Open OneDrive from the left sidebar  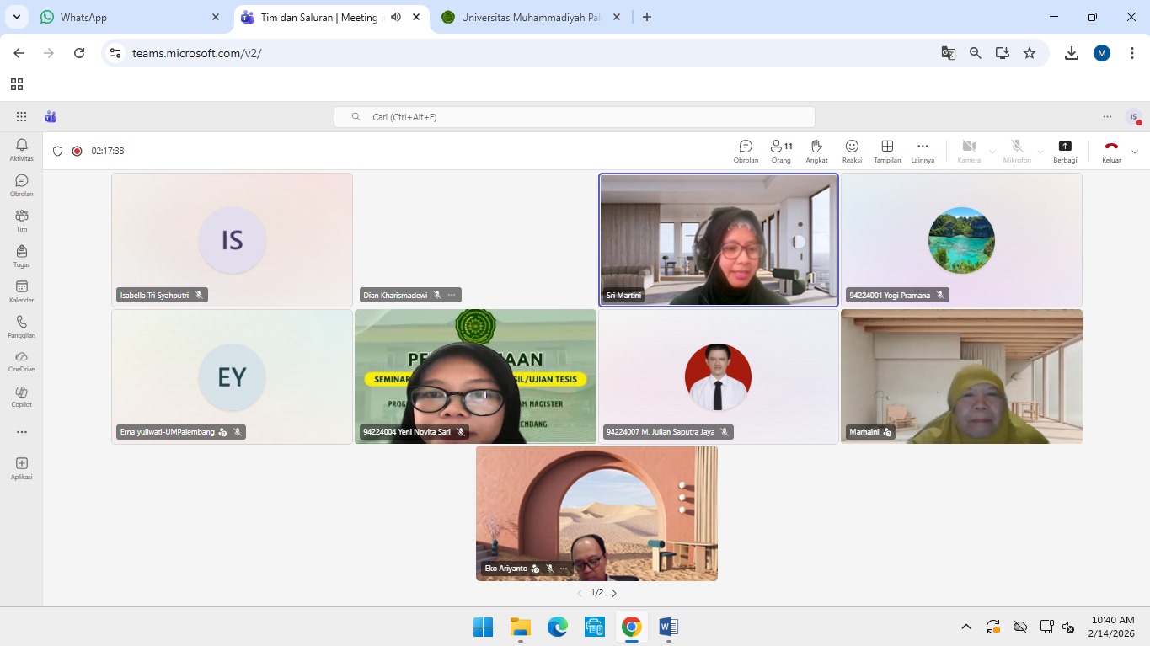tap(22, 360)
